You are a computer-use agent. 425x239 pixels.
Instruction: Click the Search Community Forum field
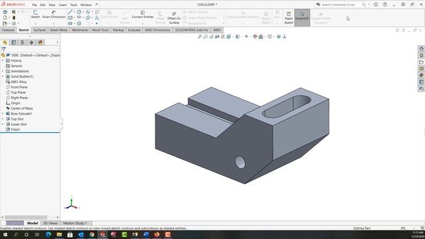coord(338,5)
